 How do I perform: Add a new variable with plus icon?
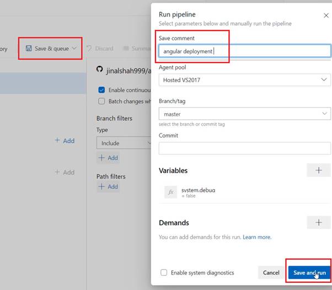pos(318,170)
